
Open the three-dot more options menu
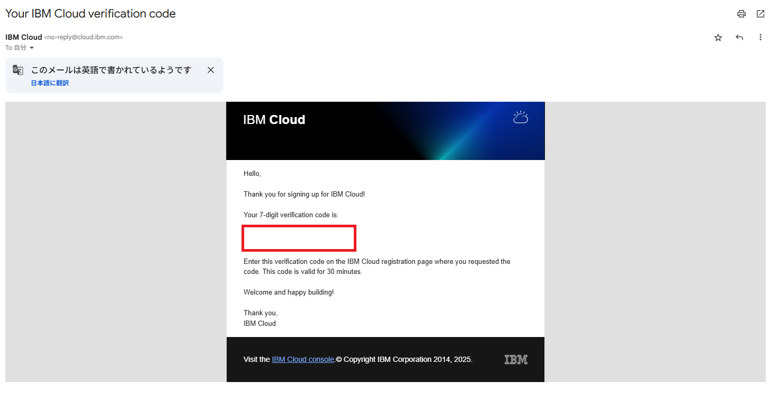coord(761,38)
